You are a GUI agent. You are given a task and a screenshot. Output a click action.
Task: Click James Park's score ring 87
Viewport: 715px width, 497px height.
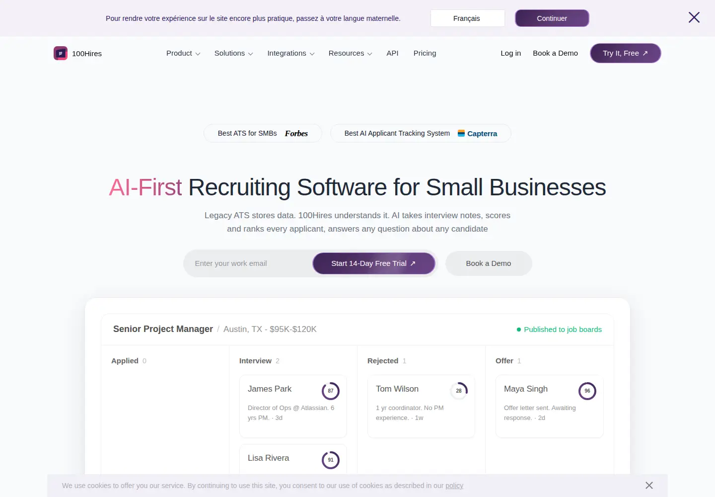coord(331,391)
